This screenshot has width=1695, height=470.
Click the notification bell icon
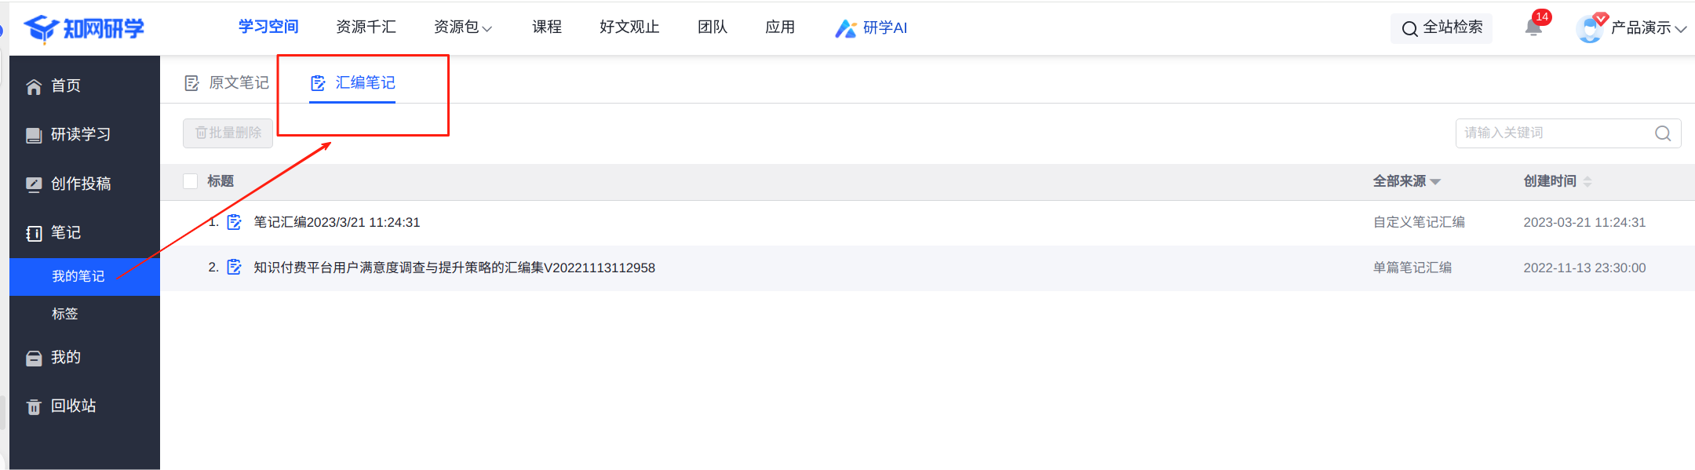coord(1533,28)
